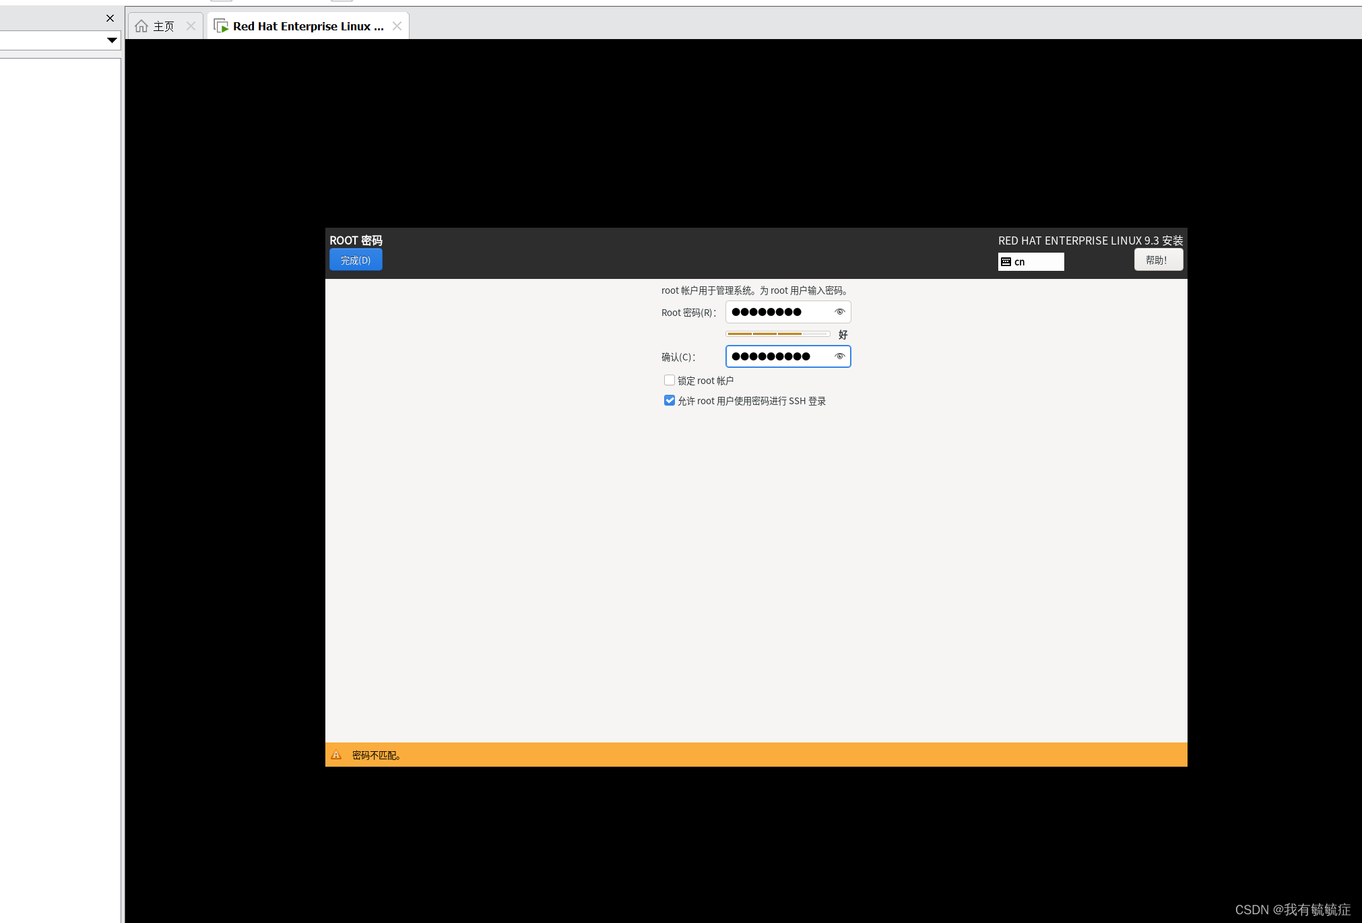Switch to the 主页 tab
This screenshot has width=1362, height=923.
click(164, 26)
